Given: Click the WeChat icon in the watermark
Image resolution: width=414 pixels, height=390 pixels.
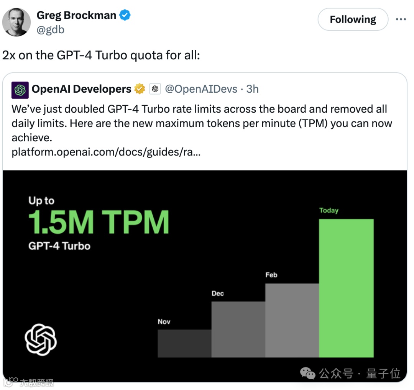Looking at the screenshot, I should pos(308,373).
